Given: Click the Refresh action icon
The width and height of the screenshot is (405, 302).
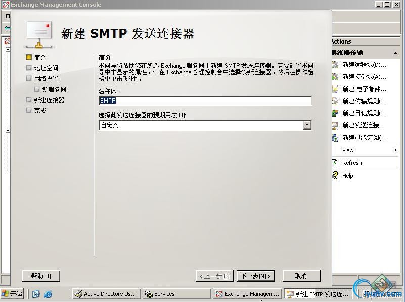Looking at the screenshot, I should 335,163.
